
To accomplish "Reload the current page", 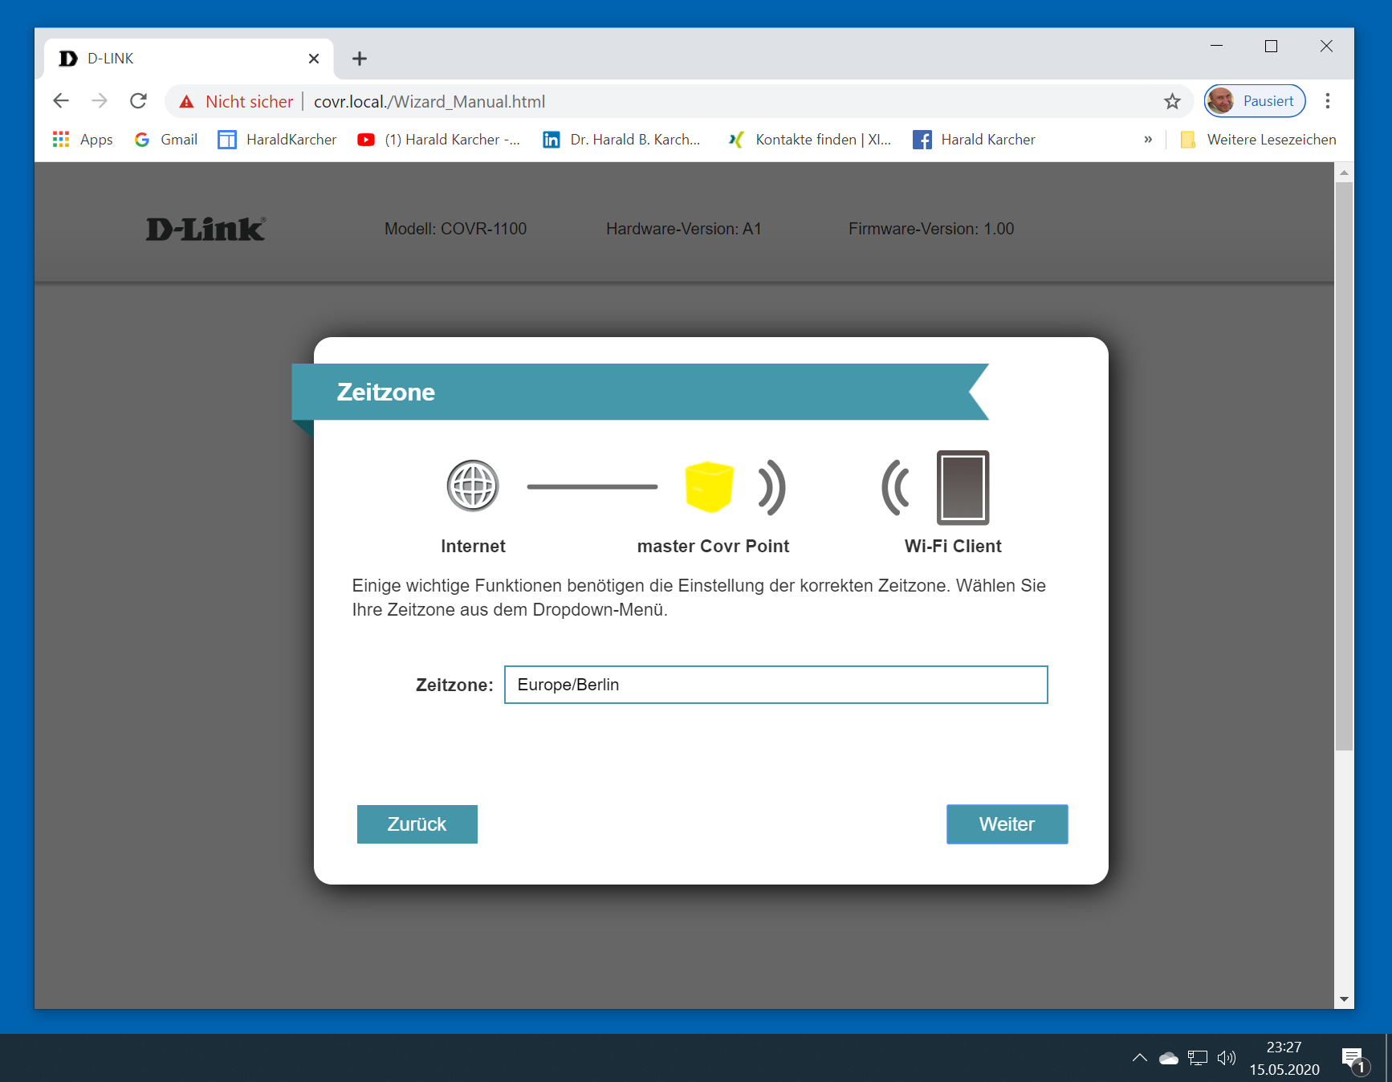I will [x=138, y=101].
